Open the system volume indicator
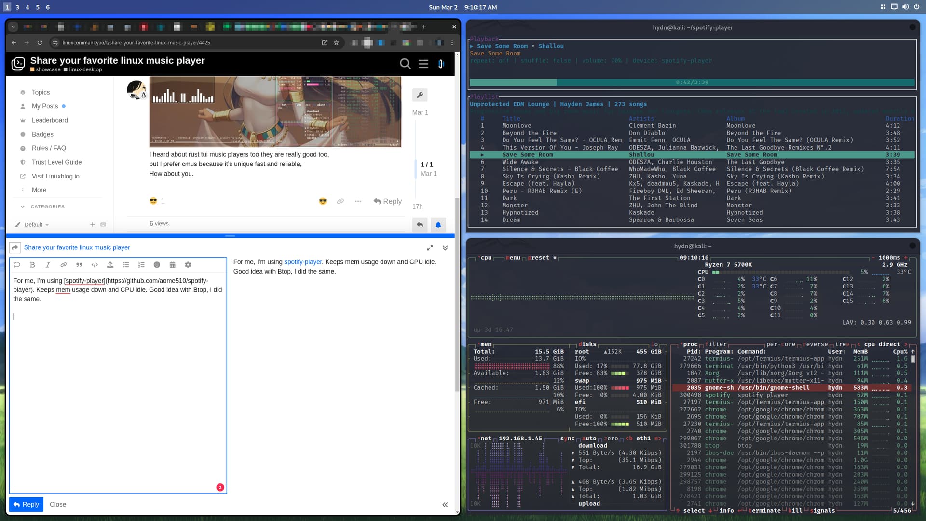 tap(905, 7)
